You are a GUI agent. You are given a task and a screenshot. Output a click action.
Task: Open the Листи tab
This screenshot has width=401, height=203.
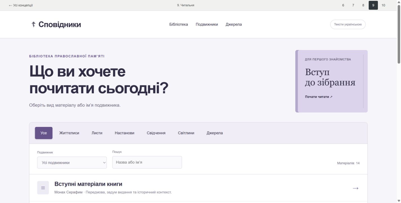coord(97,133)
